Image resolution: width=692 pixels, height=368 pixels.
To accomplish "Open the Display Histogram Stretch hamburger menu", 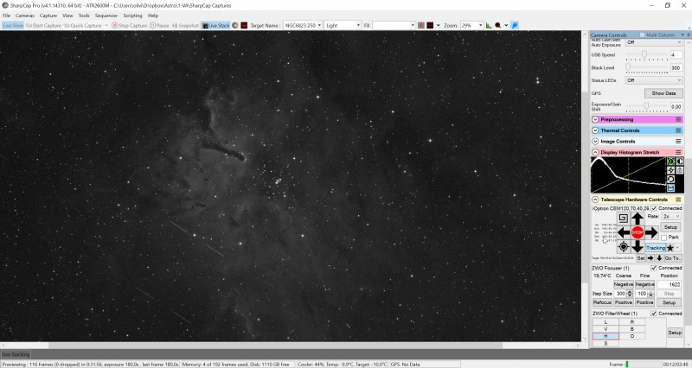I will pyautogui.click(x=678, y=153).
